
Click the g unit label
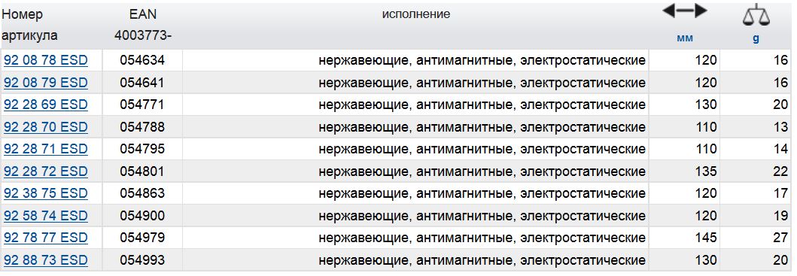point(756,38)
